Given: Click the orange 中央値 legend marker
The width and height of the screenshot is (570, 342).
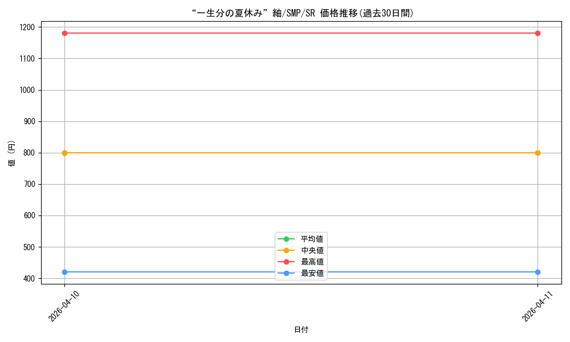Looking at the screenshot, I should [286, 250].
